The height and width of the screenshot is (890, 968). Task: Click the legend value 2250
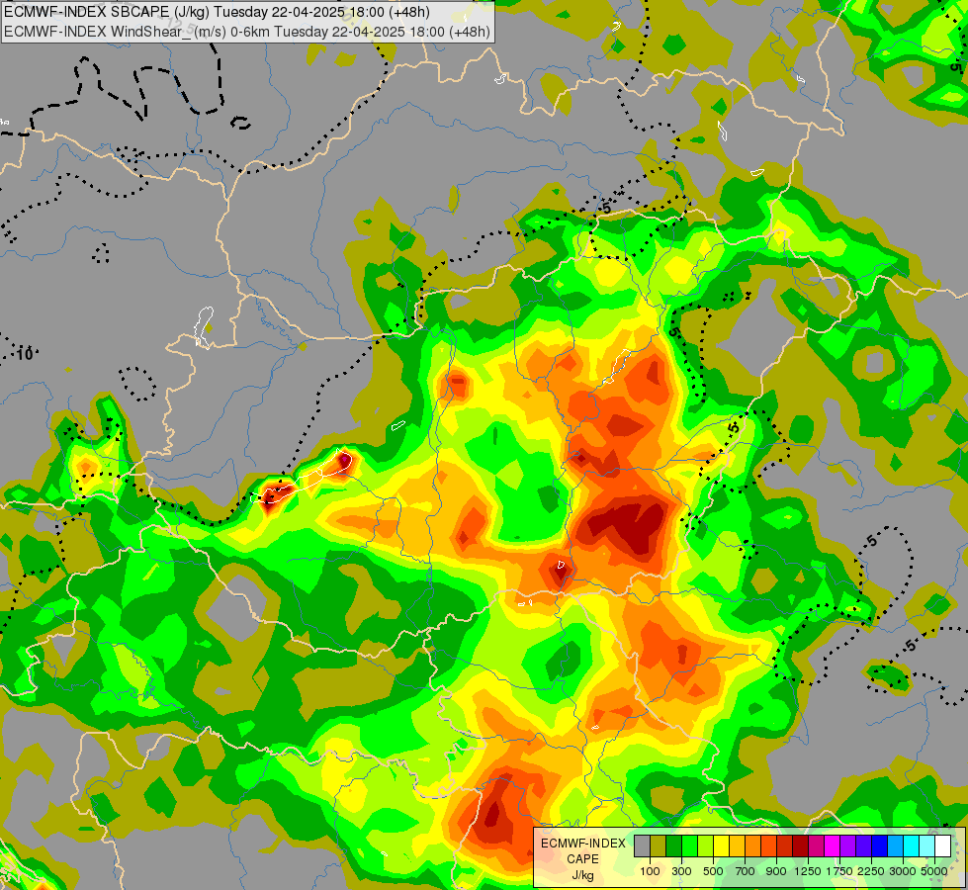[871, 871]
